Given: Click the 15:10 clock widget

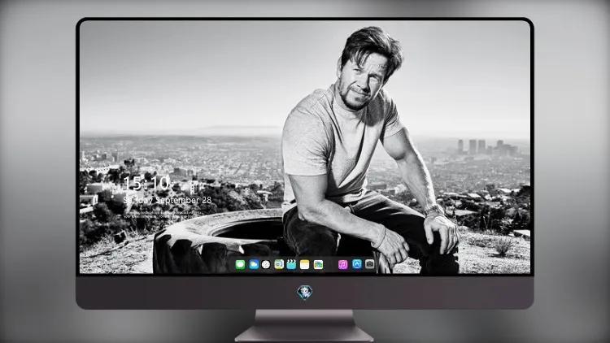Looking at the screenshot, I should click(x=146, y=183).
